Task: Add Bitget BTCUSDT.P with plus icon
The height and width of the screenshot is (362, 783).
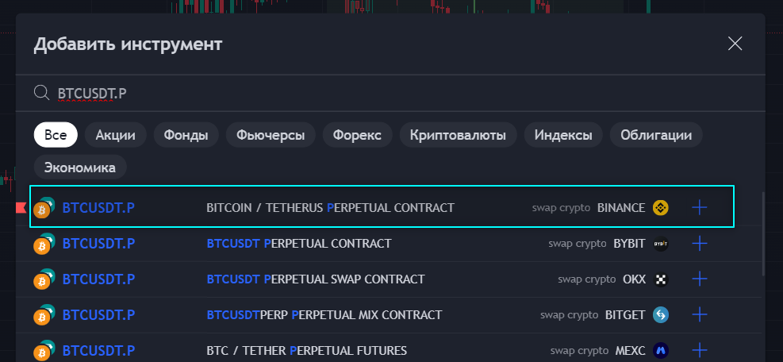Action: (699, 315)
